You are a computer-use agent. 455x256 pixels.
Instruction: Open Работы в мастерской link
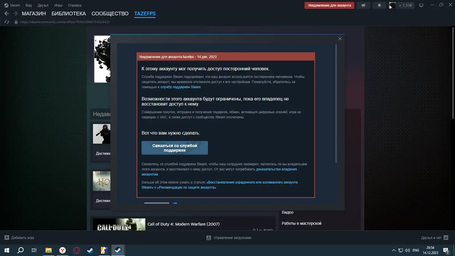[301, 223]
